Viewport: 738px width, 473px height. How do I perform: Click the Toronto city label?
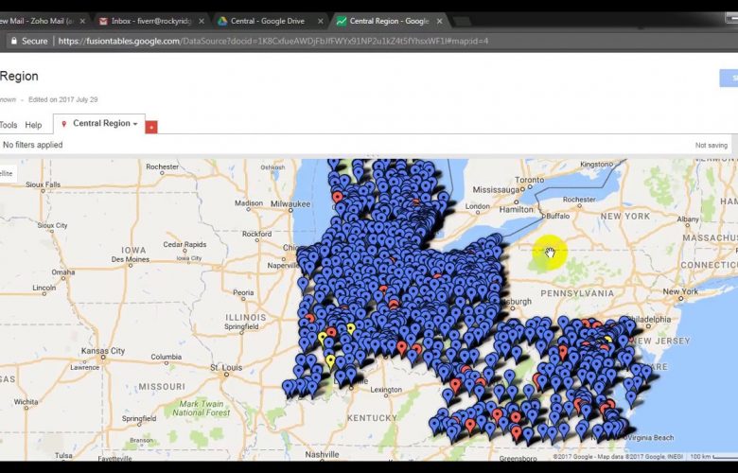(x=530, y=180)
